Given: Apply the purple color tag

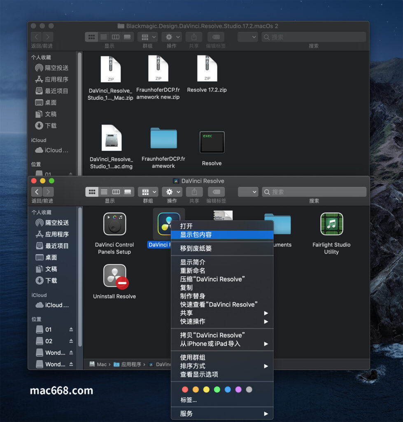Looking at the screenshot, I should 238,389.
